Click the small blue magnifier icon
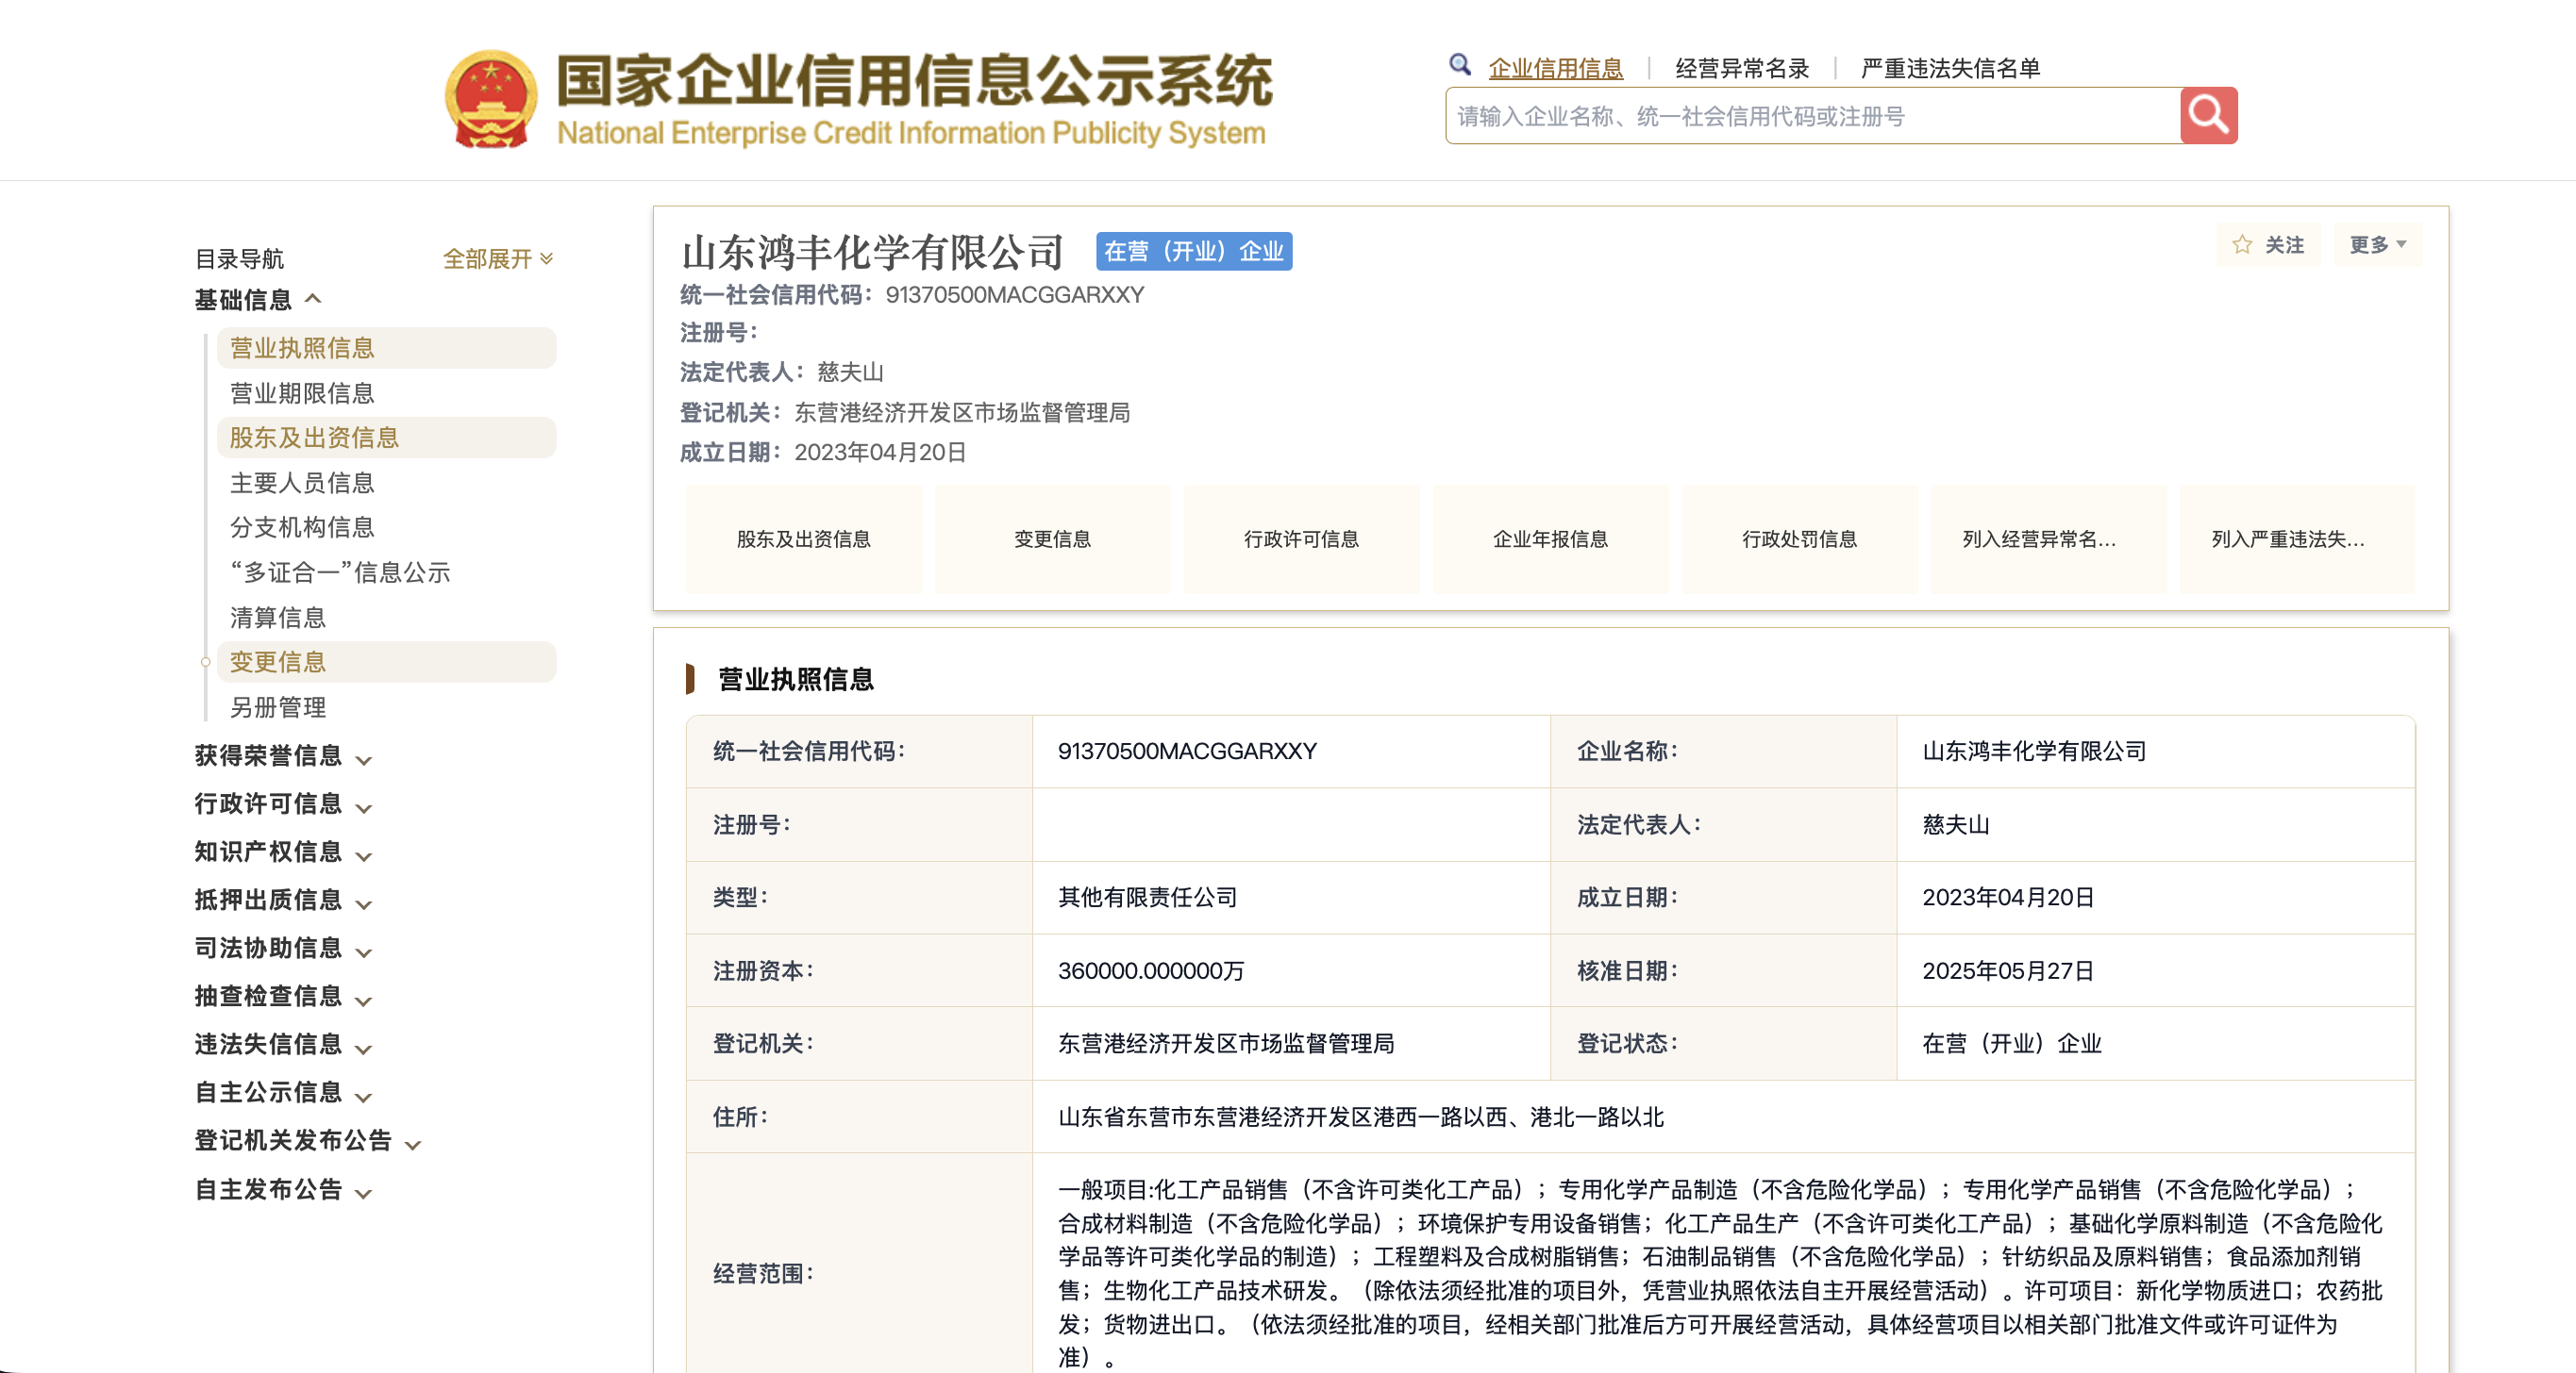The image size is (2576, 1373). [x=1460, y=65]
